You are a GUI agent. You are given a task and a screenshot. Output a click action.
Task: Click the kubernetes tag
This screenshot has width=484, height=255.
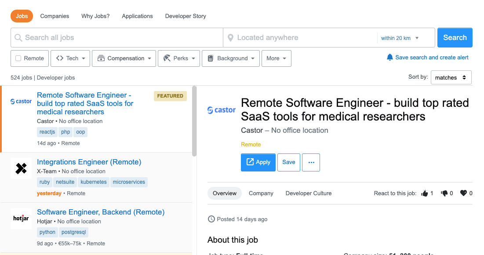click(x=94, y=182)
